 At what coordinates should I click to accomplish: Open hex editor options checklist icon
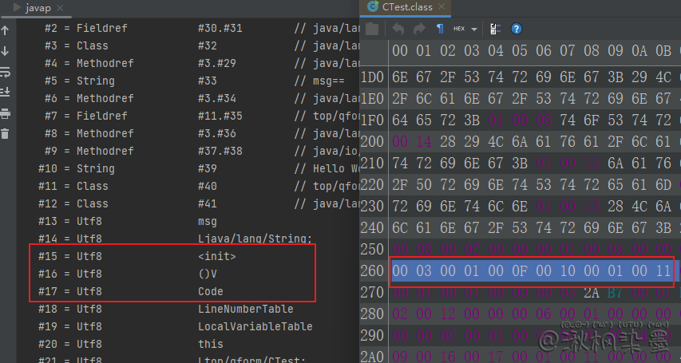coord(495,29)
